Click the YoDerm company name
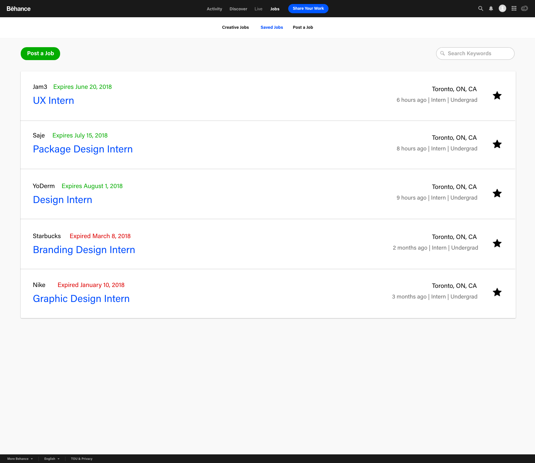This screenshot has width=535, height=463. click(44, 186)
